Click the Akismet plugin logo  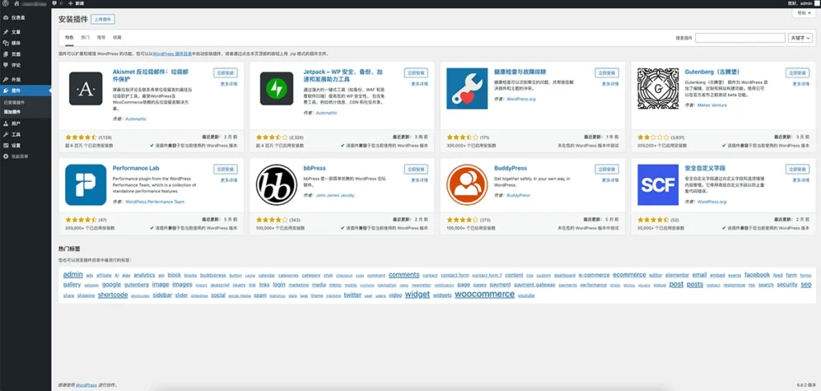coord(86,88)
